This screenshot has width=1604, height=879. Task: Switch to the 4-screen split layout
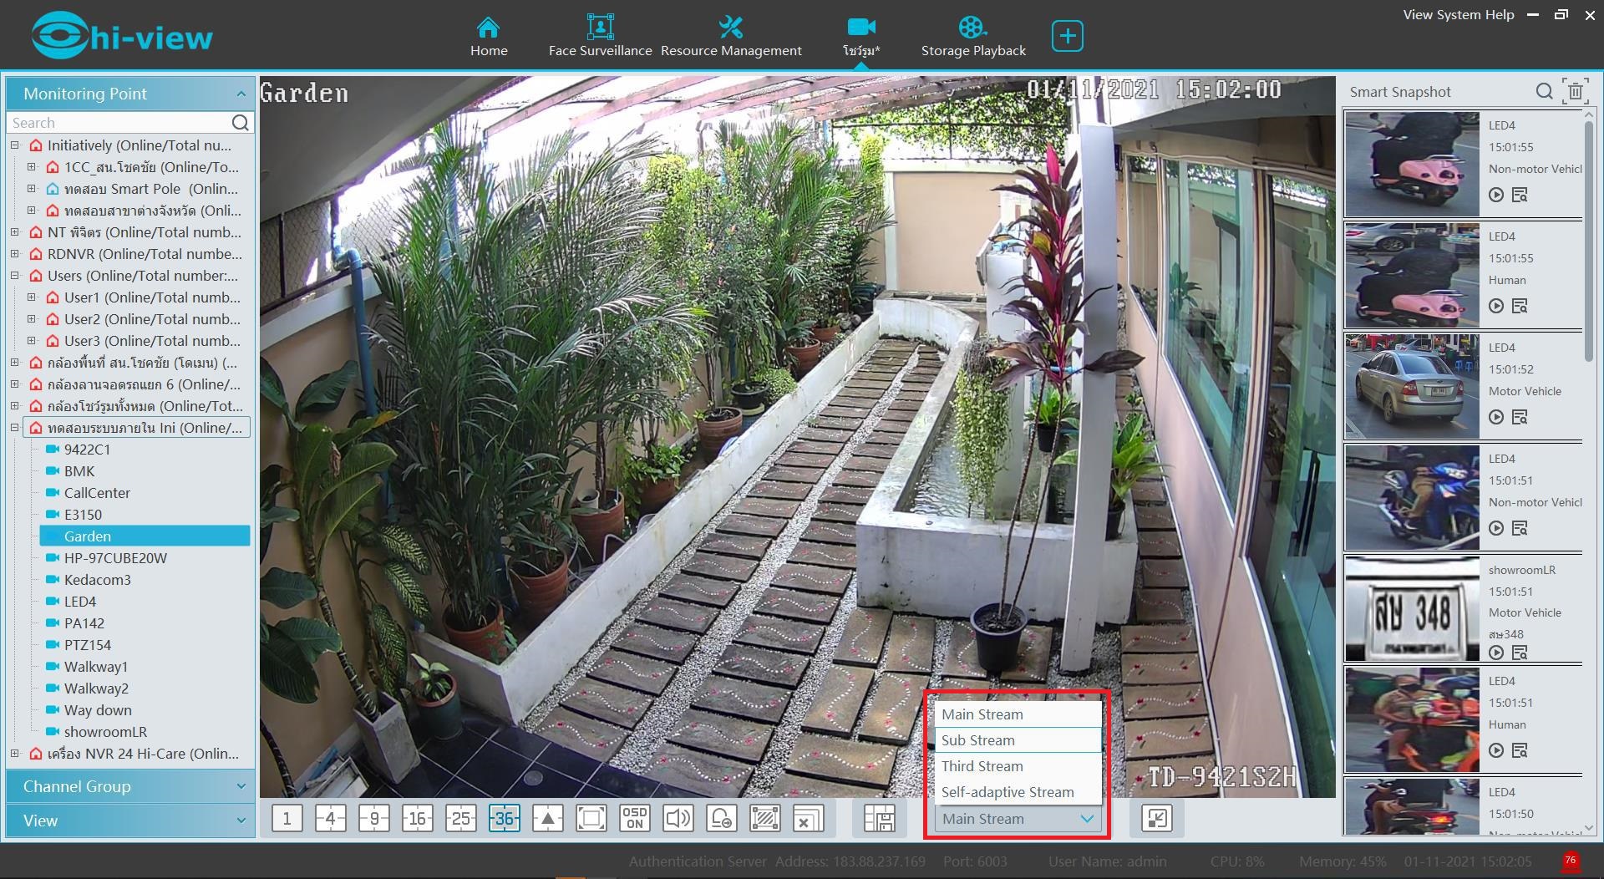click(x=330, y=819)
